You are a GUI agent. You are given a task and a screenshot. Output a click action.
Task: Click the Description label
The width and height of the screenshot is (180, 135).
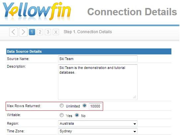tap(17, 67)
